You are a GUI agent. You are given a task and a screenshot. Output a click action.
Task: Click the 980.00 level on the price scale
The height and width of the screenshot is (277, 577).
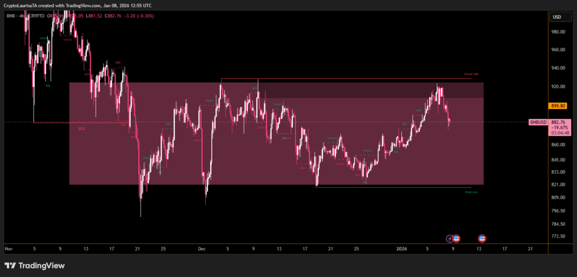click(x=558, y=31)
